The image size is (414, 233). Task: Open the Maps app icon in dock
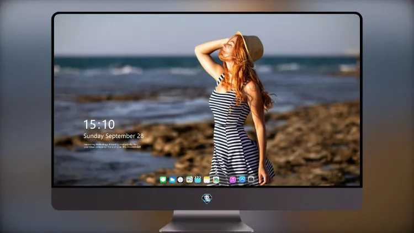click(x=189, y=180)
